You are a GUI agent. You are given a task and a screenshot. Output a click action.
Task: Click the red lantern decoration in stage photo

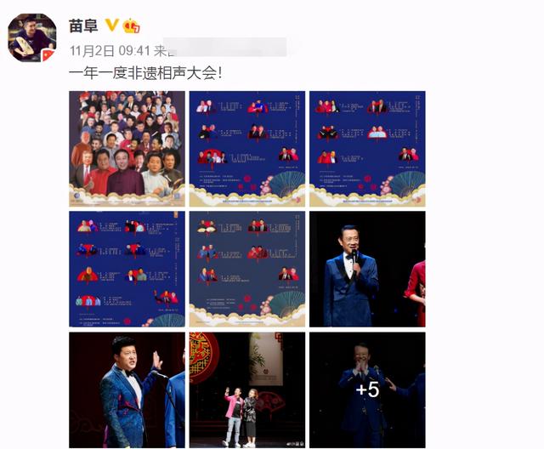tap(204, 357)
